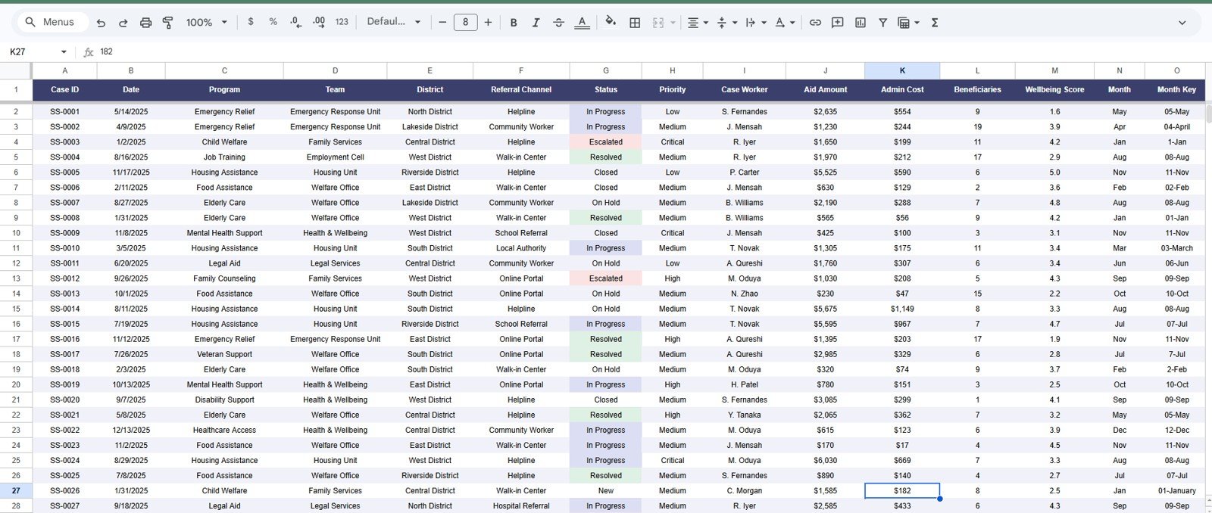Image resolution: width=1212 pixels, height=513 pixels.
Task: Format as currency with dollar icon
Action: pyautogui.click(x=251, y=22)
